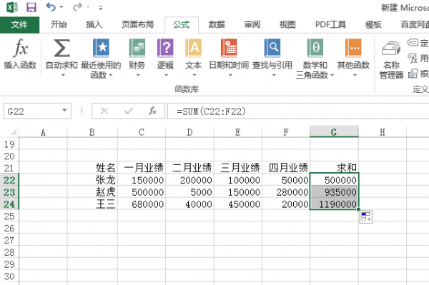
Task: Open Math and Trig (数学和三角函数) icon
Action: pos(315,48)
